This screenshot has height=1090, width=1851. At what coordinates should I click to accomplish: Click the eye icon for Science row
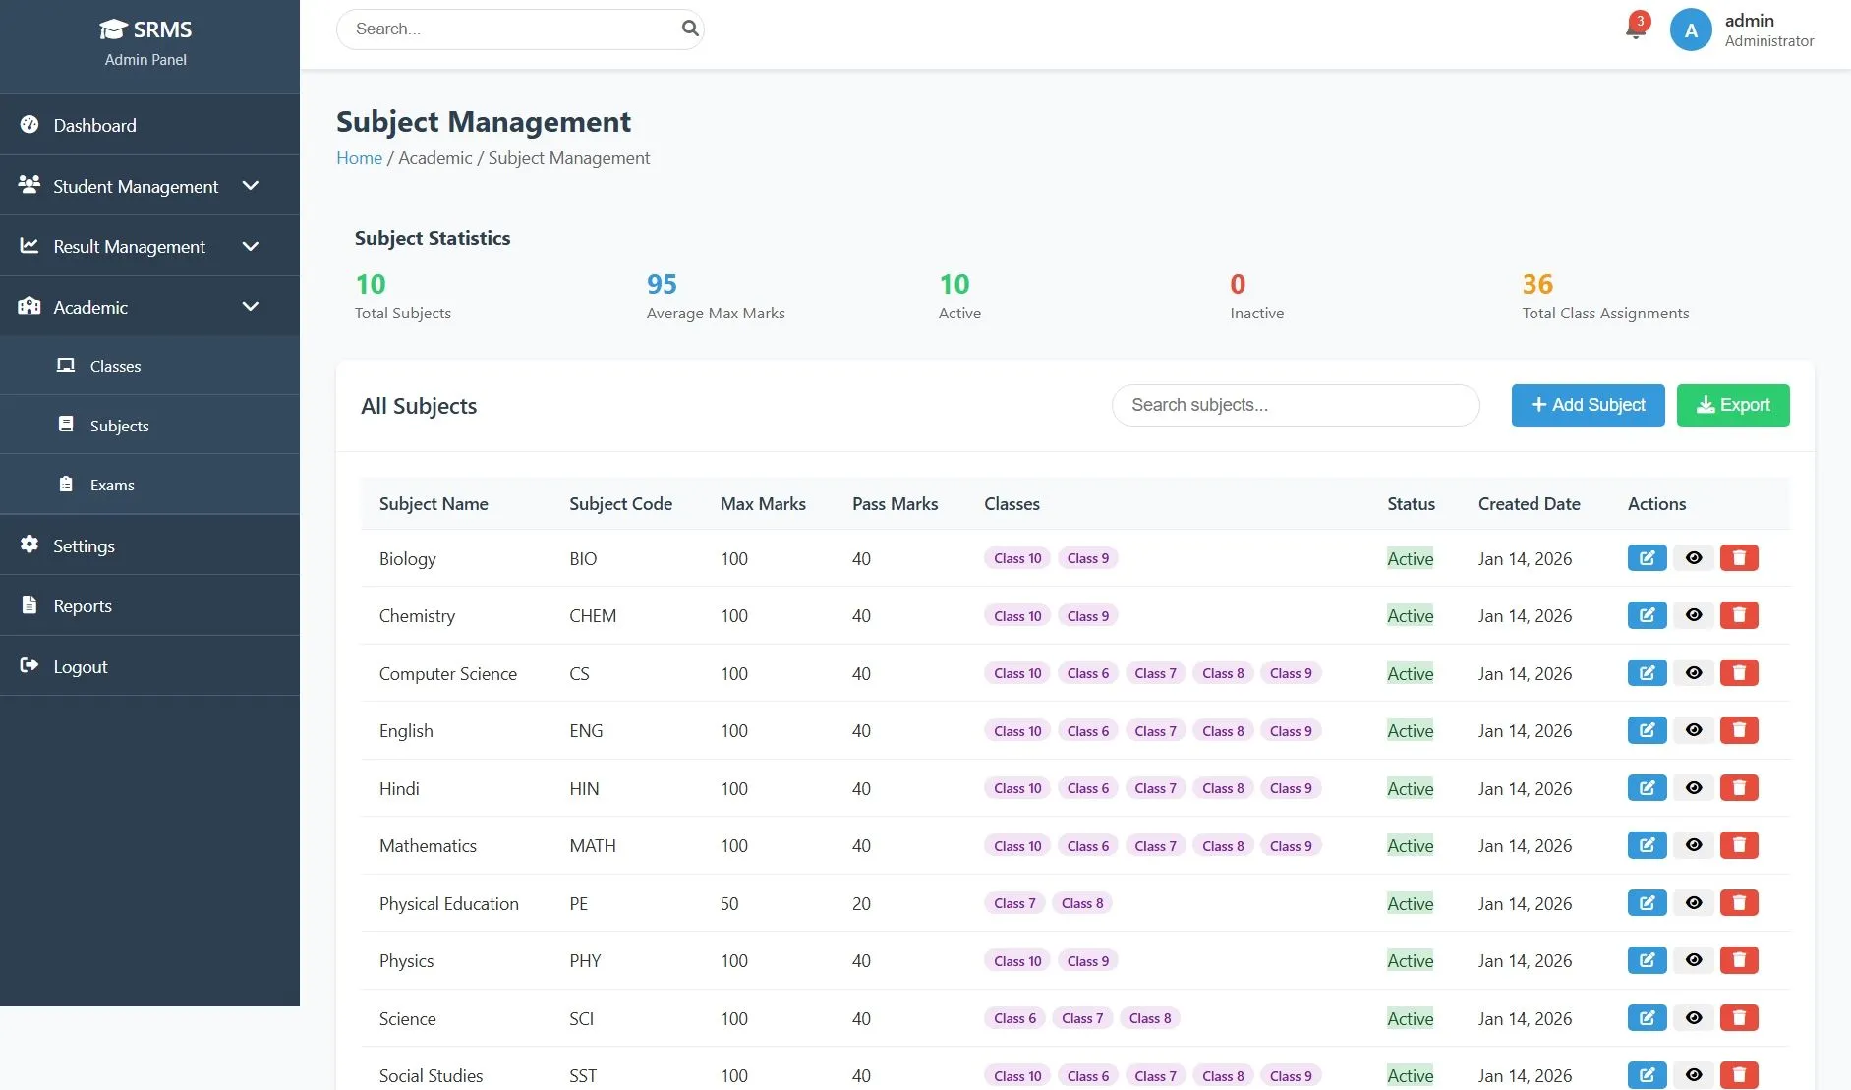(1693, 1017)
